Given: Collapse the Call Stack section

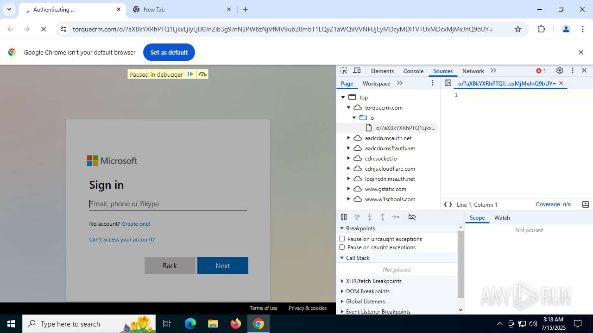Looking at the screenshot, I should [x=342, y=258].
